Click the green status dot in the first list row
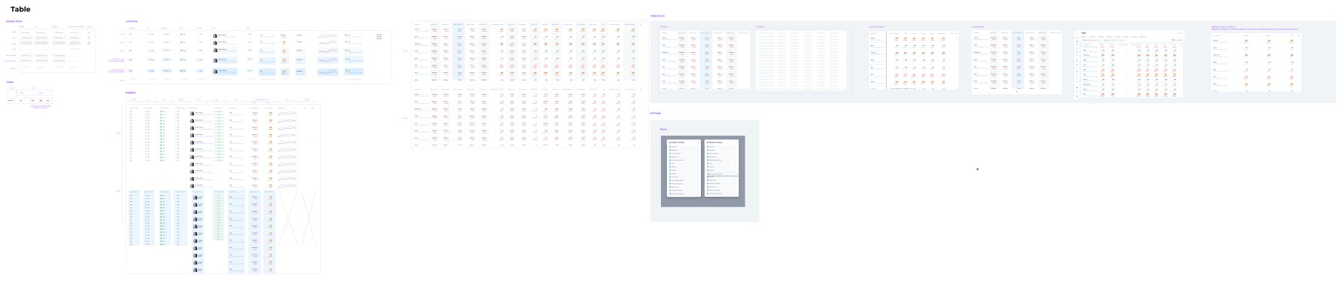This screenshot has height=281, width=1343. 346,35
